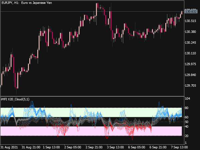Click time axis label 7 Sep 13:00
The image size is (200, 150).
tap(179, 147)
